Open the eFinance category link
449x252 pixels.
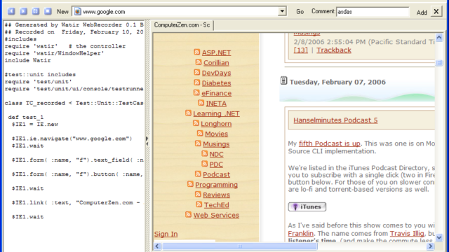pos(216,93)
